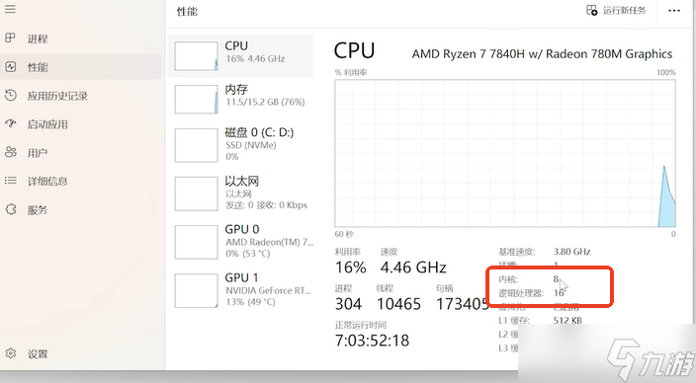The height and width of the screenshot is (383, 696).
Task: Click the Details (详细信息) list icon
Action: 10,181
